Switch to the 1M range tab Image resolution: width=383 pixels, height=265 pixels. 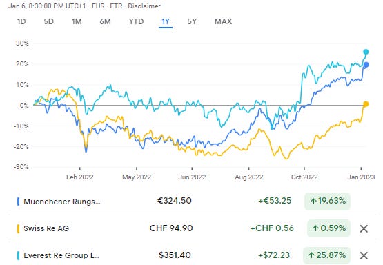click(77, 21)
